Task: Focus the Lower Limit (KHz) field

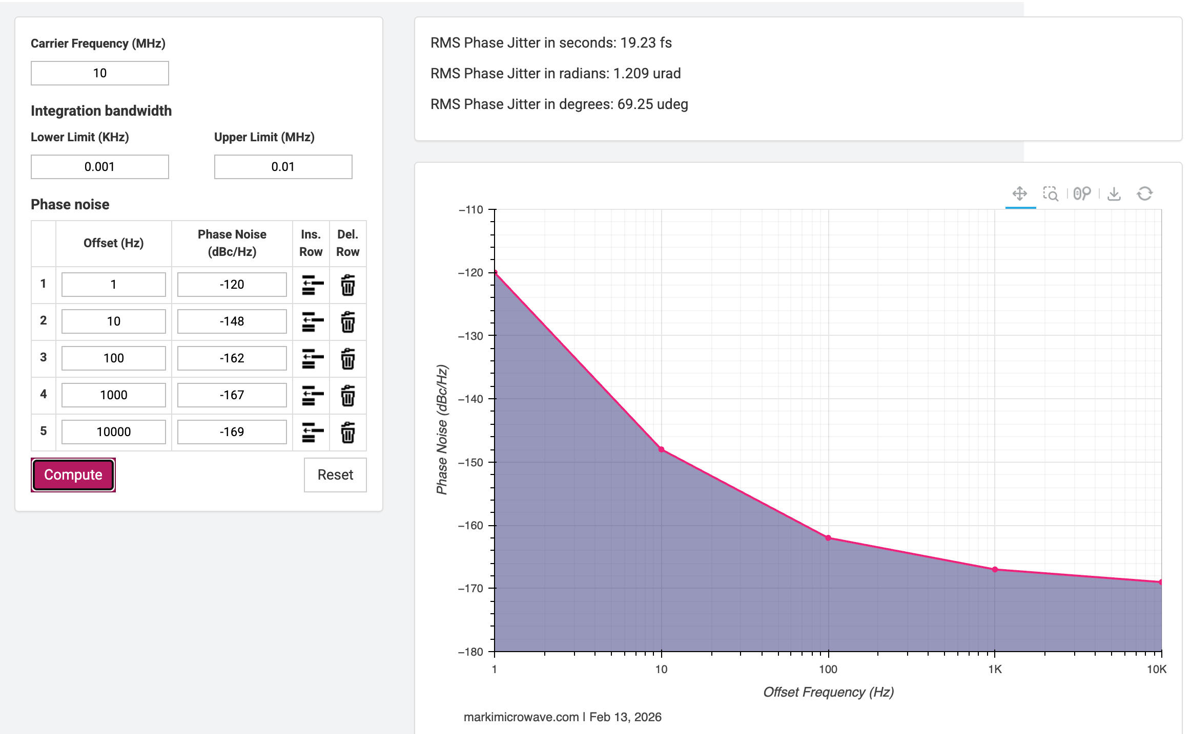Action: [x=100, y=167]
